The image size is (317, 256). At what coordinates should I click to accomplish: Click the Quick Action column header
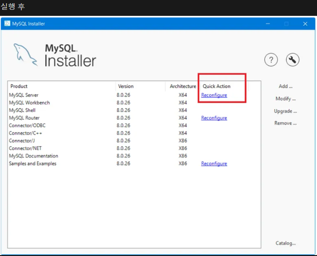pyautogui.click(x=224, y=86)
